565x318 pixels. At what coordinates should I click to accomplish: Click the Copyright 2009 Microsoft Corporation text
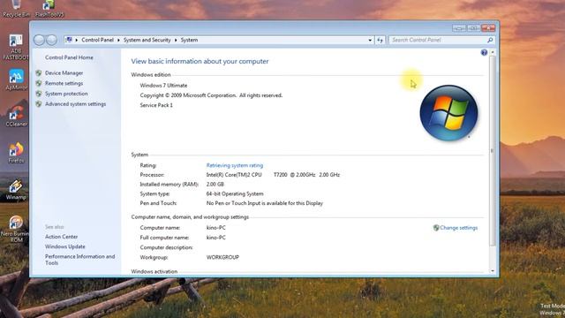coord(211,95)
